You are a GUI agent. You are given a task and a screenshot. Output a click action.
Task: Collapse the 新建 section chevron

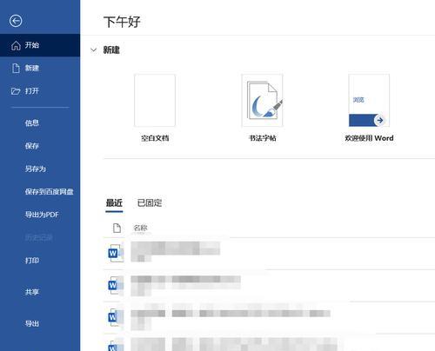click(x=93, y=50)
